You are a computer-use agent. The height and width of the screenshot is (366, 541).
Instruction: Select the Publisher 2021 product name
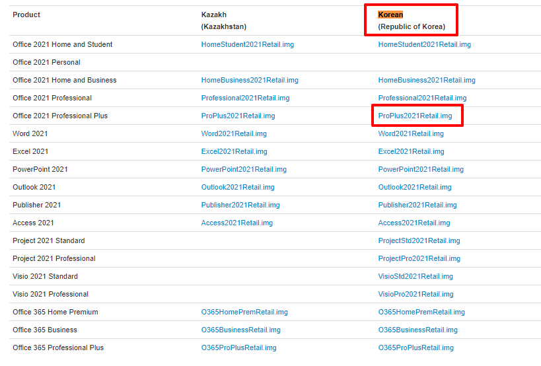click(36, 205)
